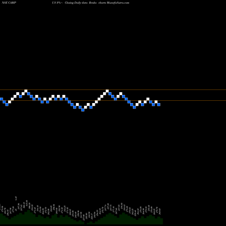
Task: Click the MunafaSutra.com watermark text in header
Action: pyautogui.click(x=118, y=3)
